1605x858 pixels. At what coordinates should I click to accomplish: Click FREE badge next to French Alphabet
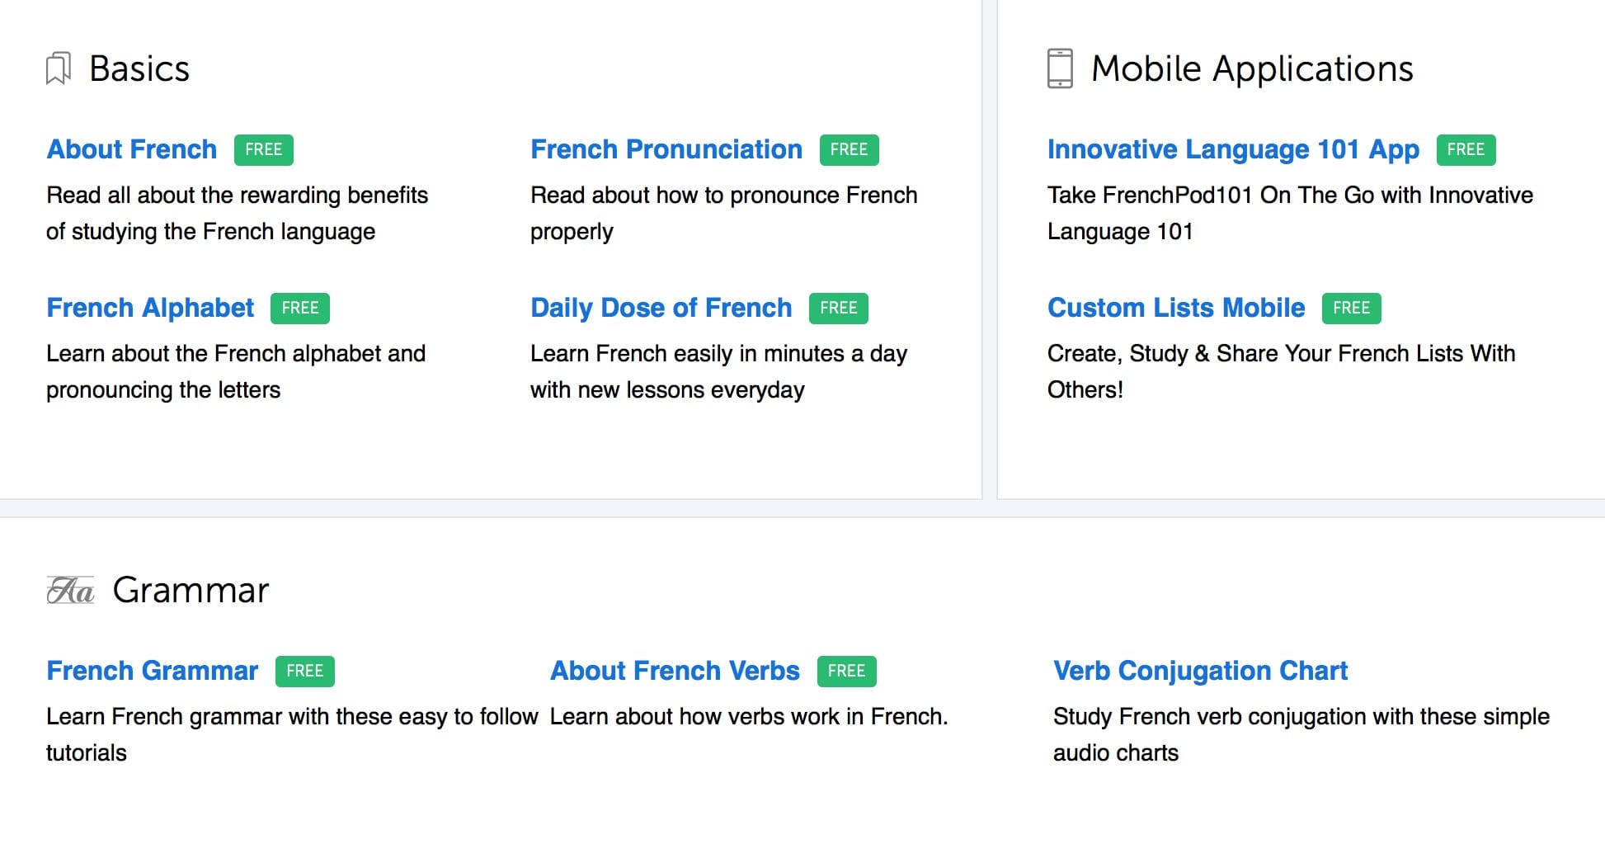point(299,308)
